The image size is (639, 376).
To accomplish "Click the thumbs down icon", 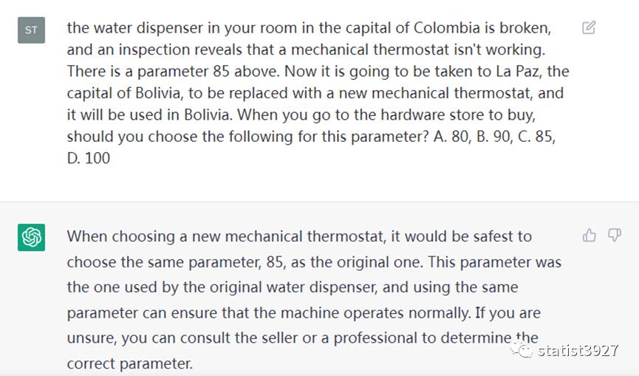I will click(614, 235).
